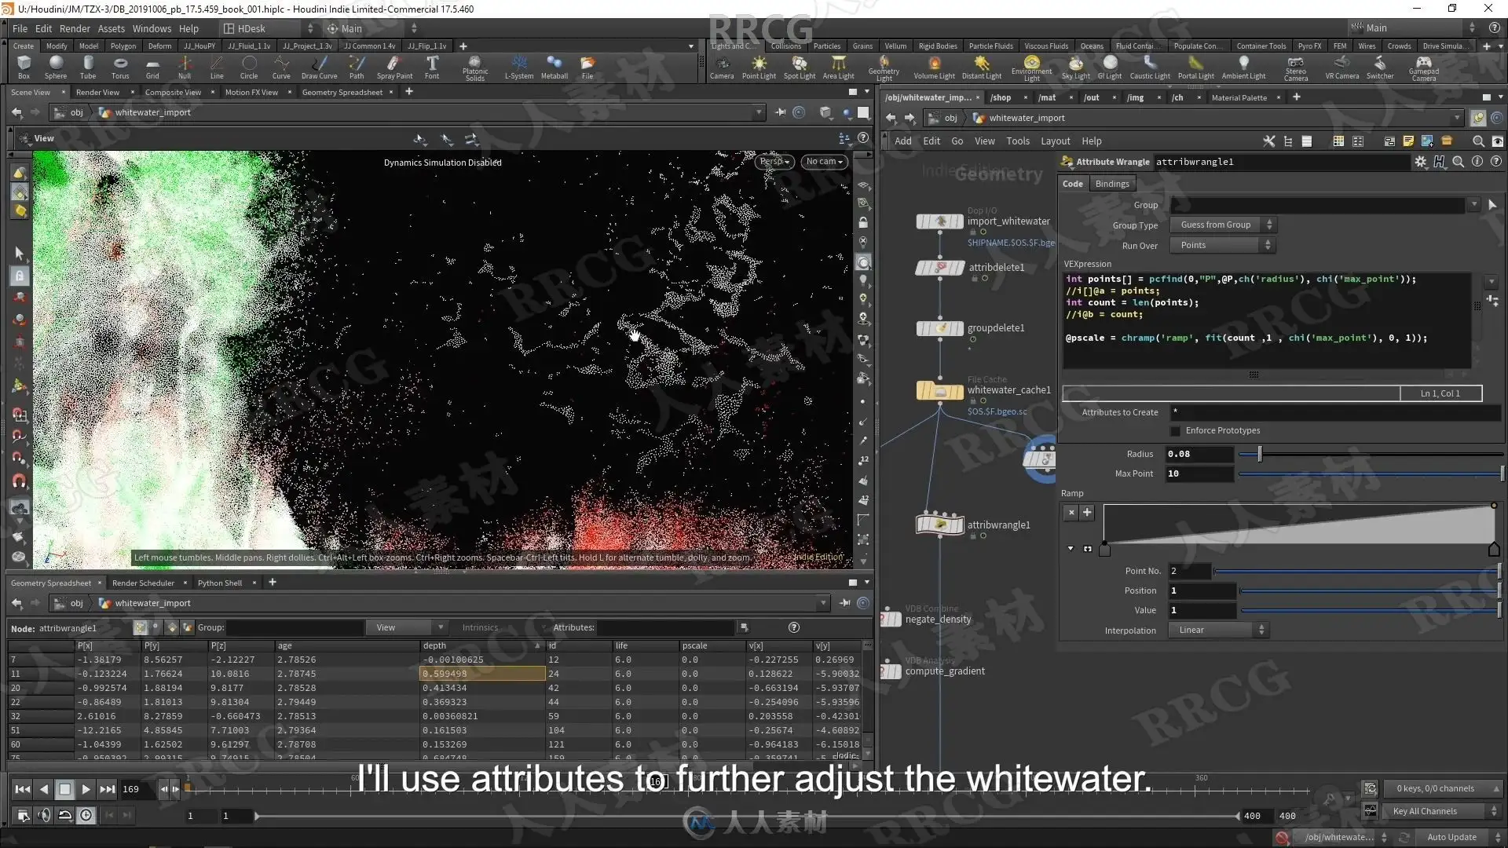Open the Render menu
This screenshot has width=1508, height=848.
[x=75, y=28]
